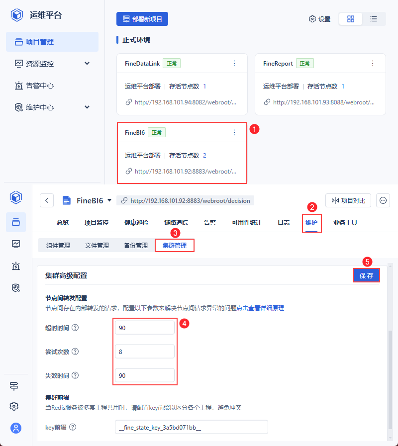
Task: Click 保存 to save cluster config
Action: [366, 275]
